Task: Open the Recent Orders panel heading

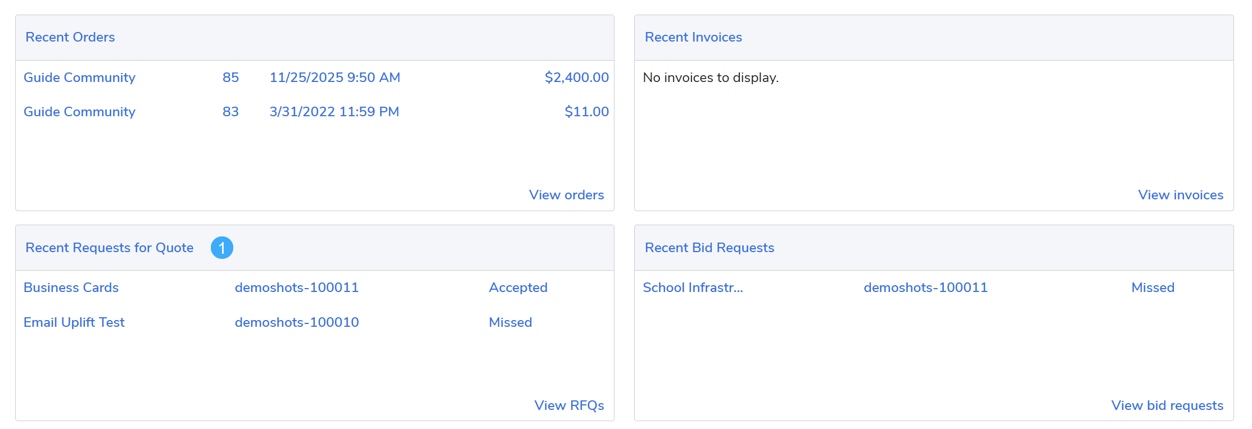Action: click(70, 37)
